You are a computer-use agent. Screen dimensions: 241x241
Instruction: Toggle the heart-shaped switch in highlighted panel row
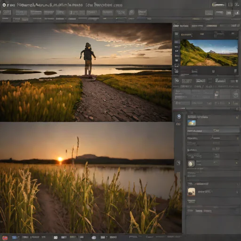pos(216,130)
